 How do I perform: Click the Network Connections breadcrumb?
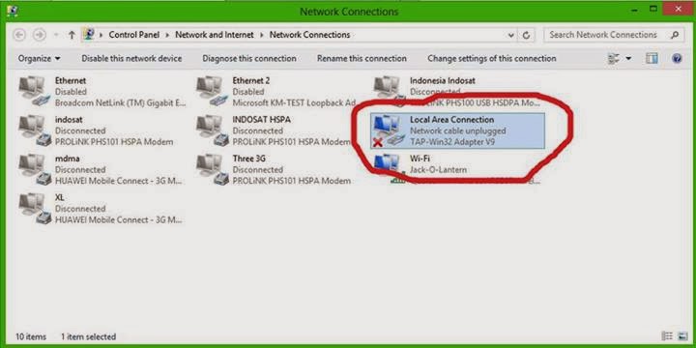pyautogui.click(x=310, y=35)
